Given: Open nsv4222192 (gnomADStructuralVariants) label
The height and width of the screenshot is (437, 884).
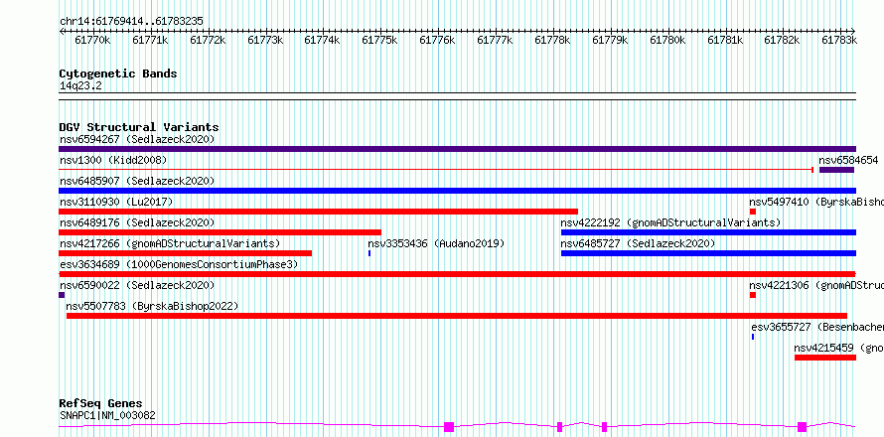Looking at the screenshot, I should point(670,222).
